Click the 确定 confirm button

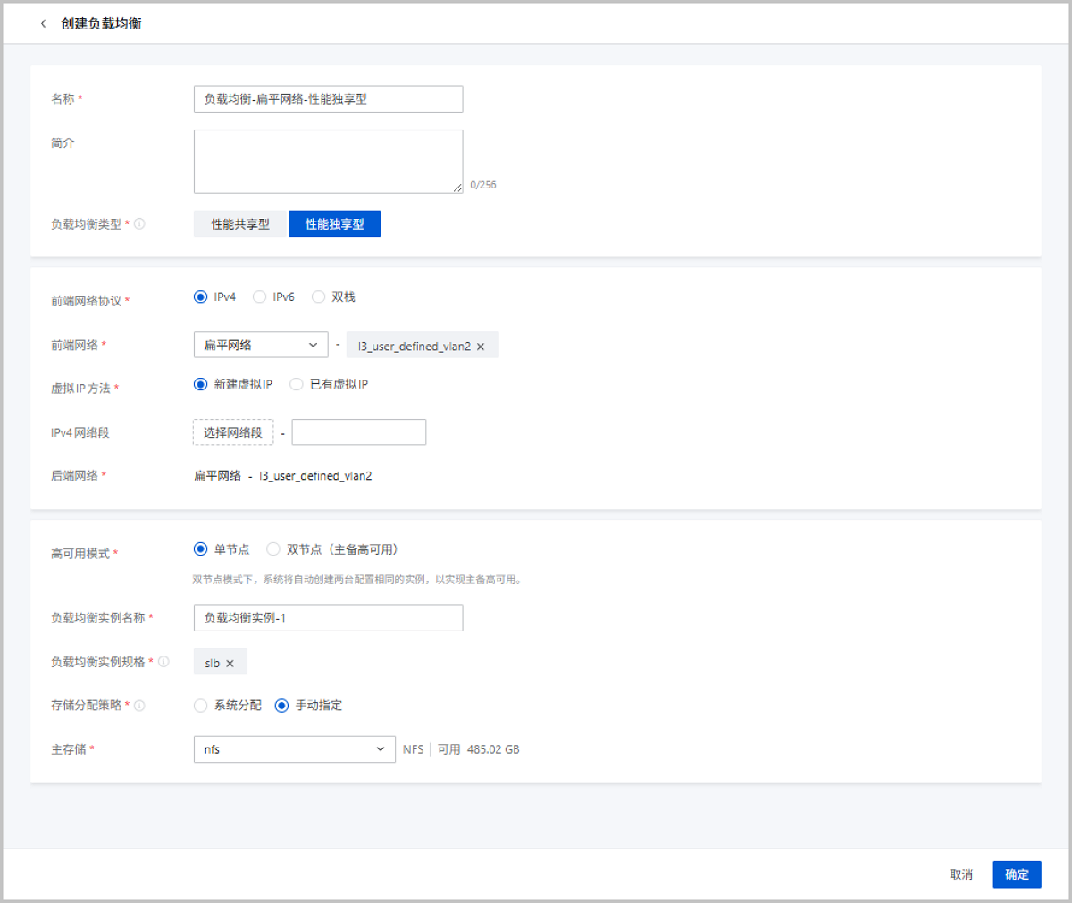(1017, 874)
